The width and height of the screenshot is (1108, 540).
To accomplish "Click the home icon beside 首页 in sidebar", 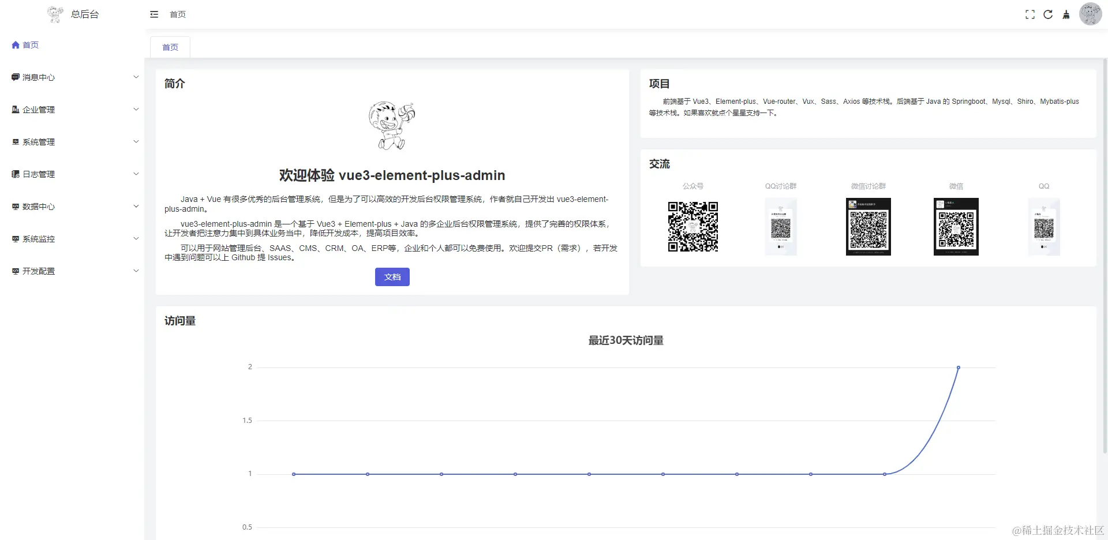I will click(16, 45).
